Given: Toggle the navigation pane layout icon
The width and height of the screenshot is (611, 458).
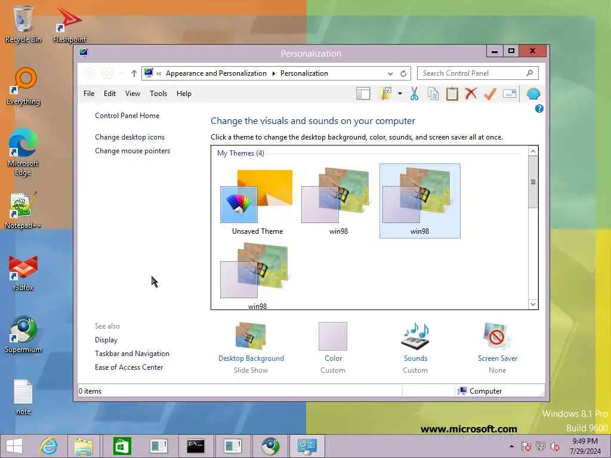Looking at the screenshot, I should (363, 94).
